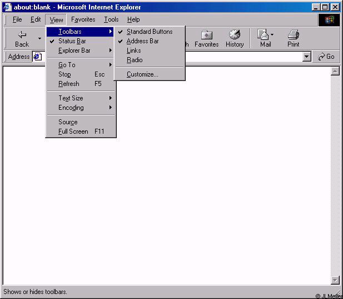This screenshot has width=343, height=299.
Task: Expand the Encoding submenu
Action: (x=81, y=108)
